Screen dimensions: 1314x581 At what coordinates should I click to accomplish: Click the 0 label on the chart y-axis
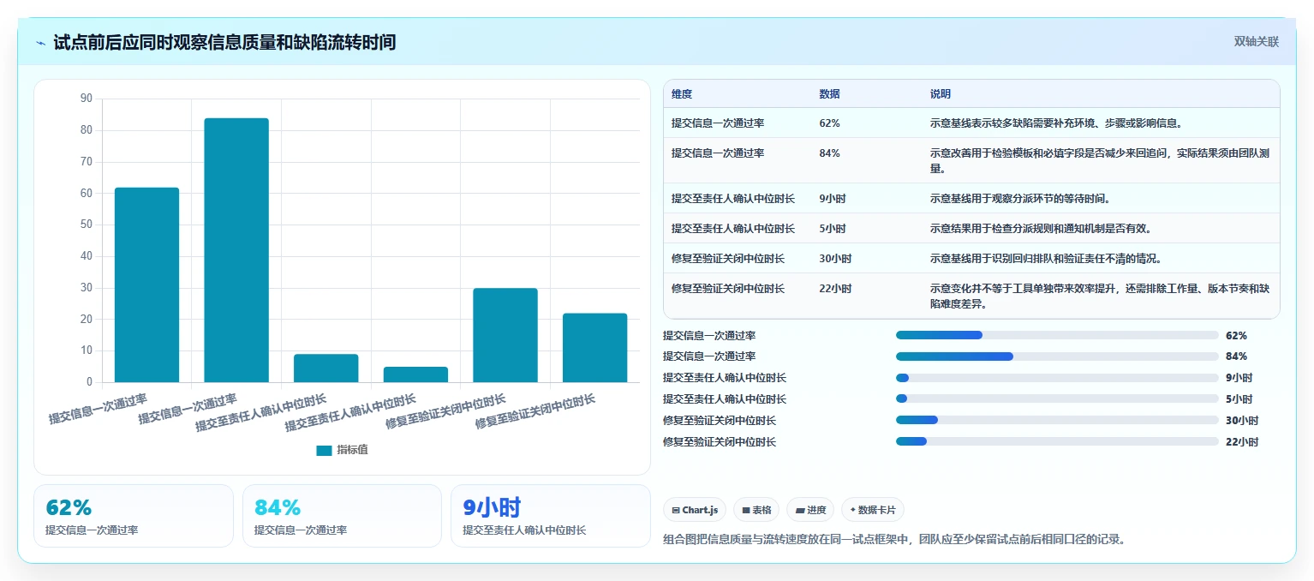click(89, 382)
